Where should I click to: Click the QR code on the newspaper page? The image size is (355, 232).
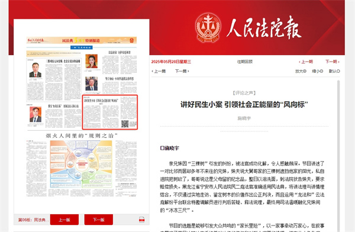pos(125,124)
